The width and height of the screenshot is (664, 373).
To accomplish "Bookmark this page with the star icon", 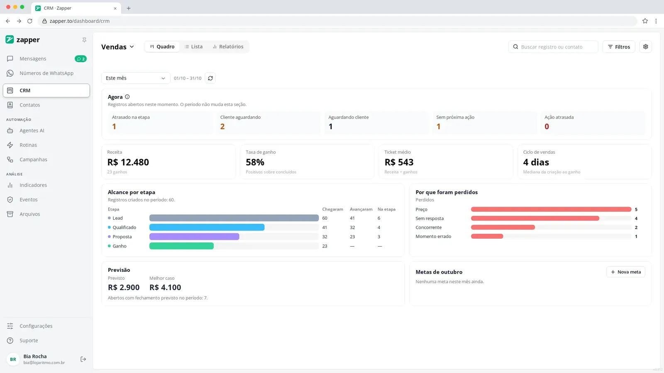I will [645, 21].
